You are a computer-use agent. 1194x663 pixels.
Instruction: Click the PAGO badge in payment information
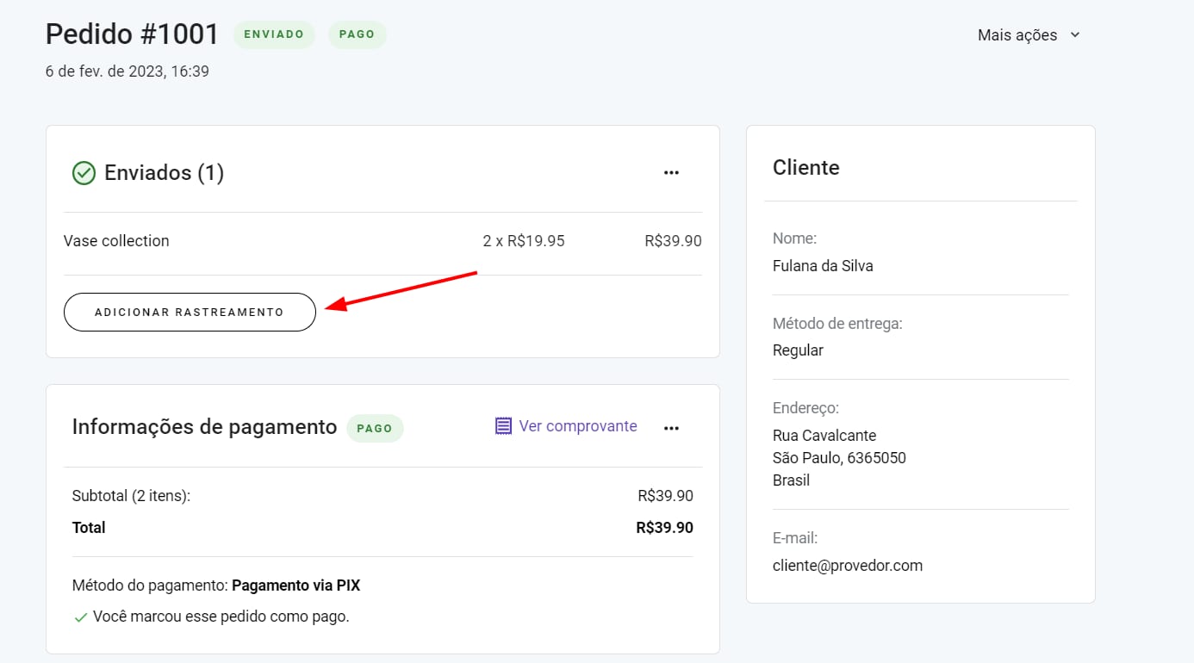[375, 428]
